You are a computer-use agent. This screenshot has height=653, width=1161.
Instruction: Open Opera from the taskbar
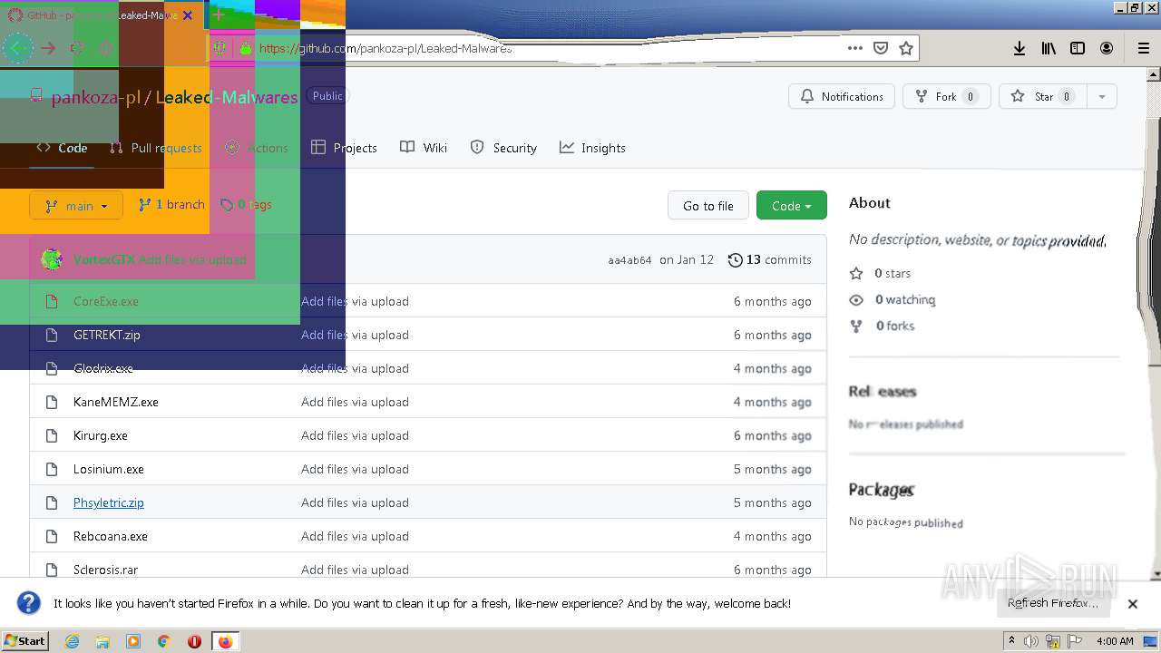(194, 641)
